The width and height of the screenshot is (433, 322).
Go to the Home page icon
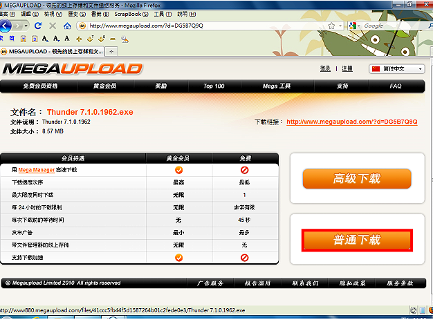tap(67, 26)
